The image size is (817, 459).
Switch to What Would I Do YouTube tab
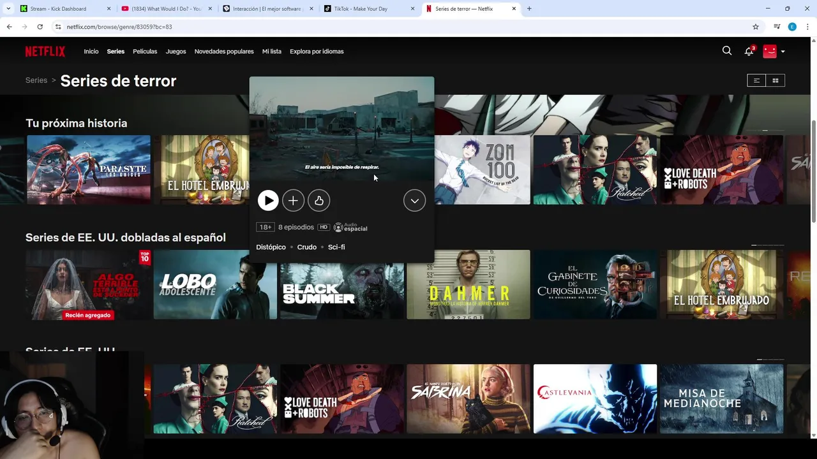tap(166, 9)
